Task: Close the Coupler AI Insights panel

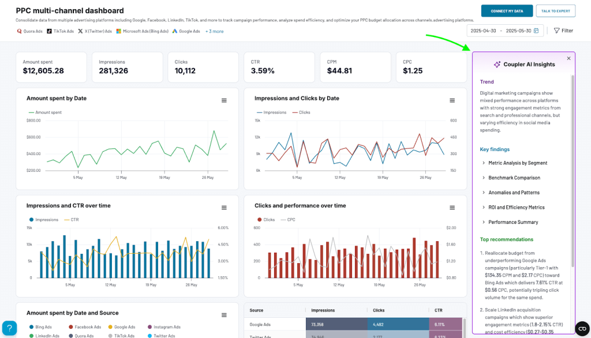Action: pos(568,58)
